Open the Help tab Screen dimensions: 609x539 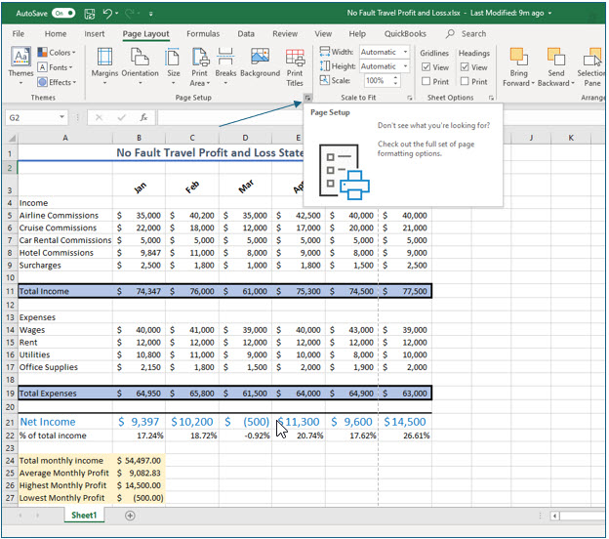pos(357,34)
